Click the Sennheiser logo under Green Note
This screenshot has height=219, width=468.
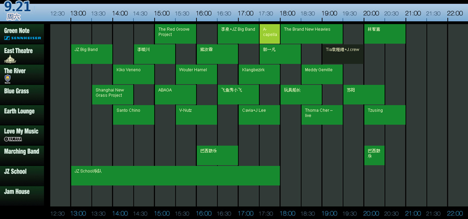(22, 38)
